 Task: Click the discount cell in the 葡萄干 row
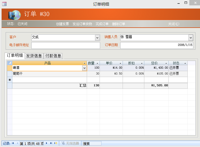tap(133, 74)
